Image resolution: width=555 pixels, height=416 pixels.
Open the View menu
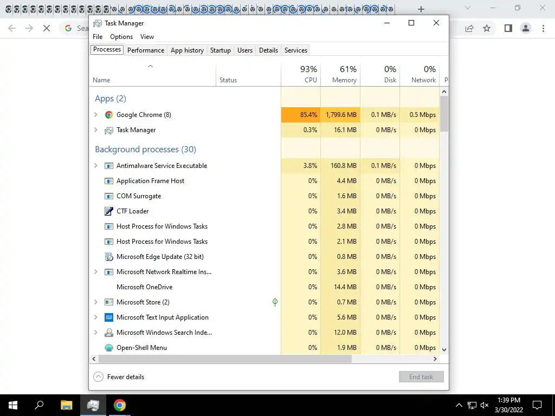(x=147, y=37)
